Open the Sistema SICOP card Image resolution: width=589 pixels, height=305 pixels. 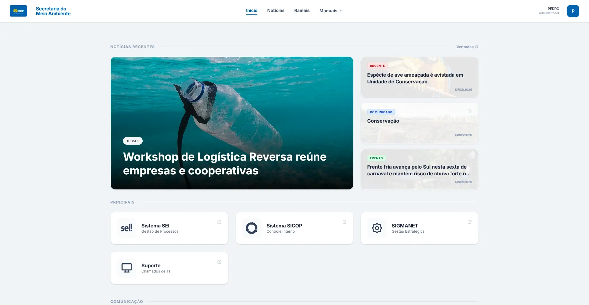pyautogui.click(x=294, y=228)
